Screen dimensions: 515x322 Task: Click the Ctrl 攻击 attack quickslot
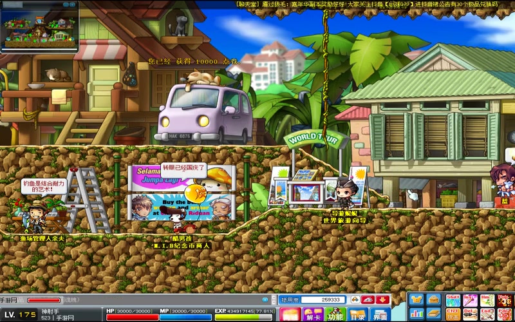pos(453,315)
